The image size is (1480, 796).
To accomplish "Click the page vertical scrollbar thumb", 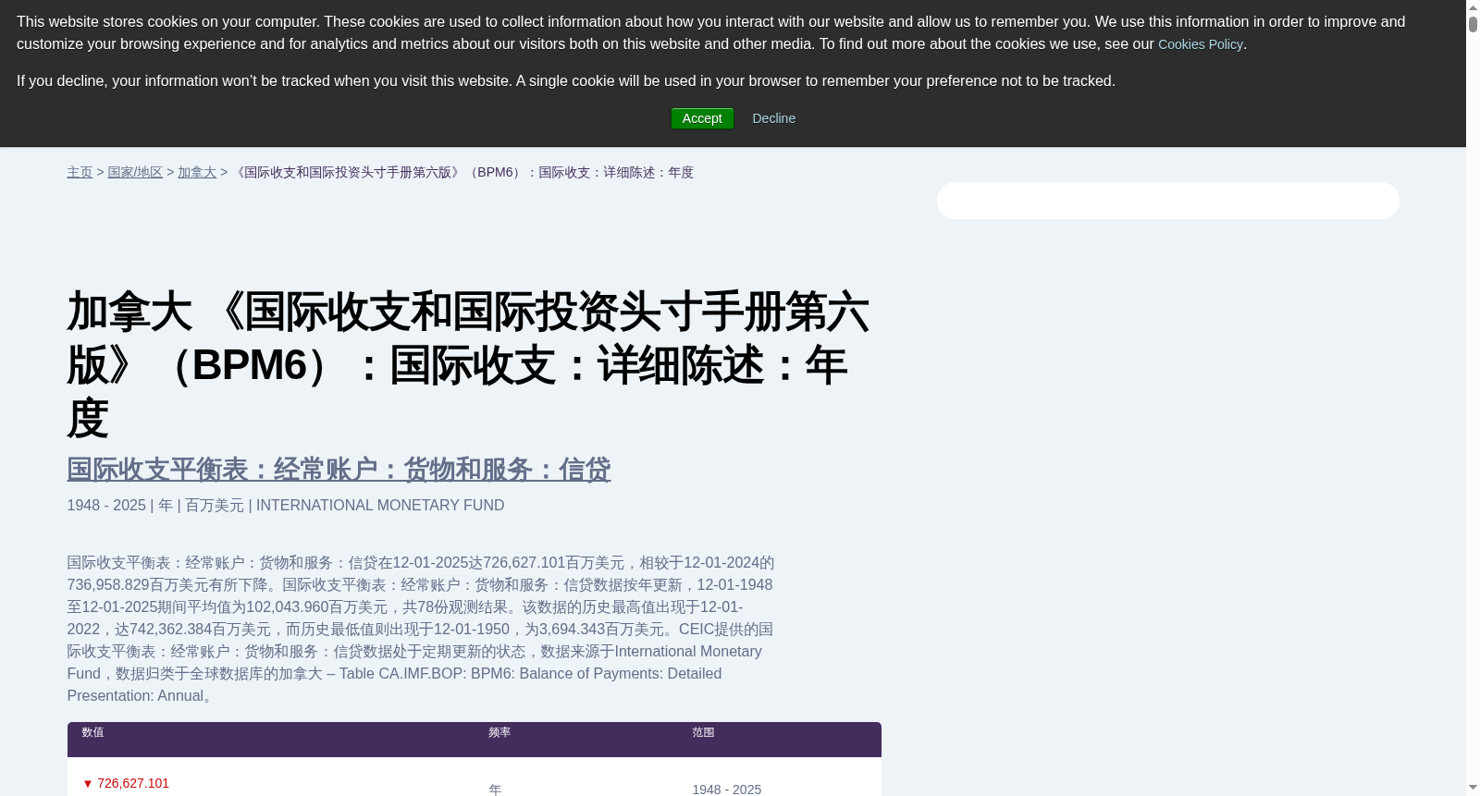I will 1473,24.
